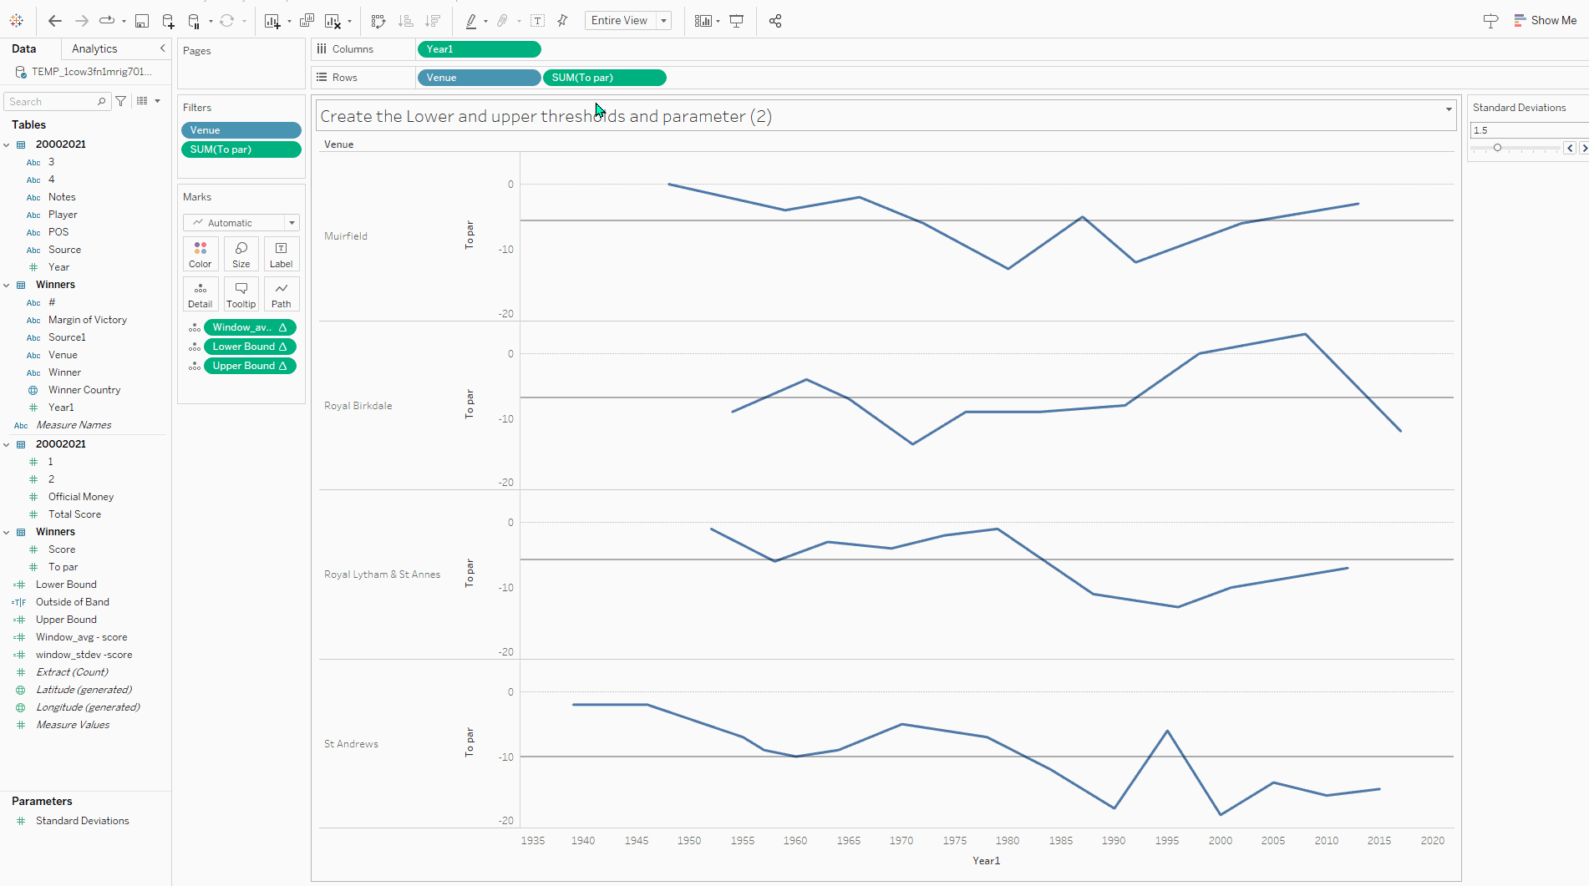This screenshot has height=886, width=1589.
Task: Open the Path marks card
Action: [282, 294]
